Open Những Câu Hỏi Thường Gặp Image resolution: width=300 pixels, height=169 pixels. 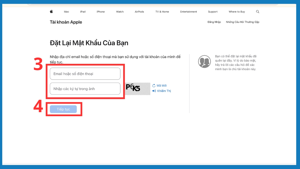click(x=242, y=22)
